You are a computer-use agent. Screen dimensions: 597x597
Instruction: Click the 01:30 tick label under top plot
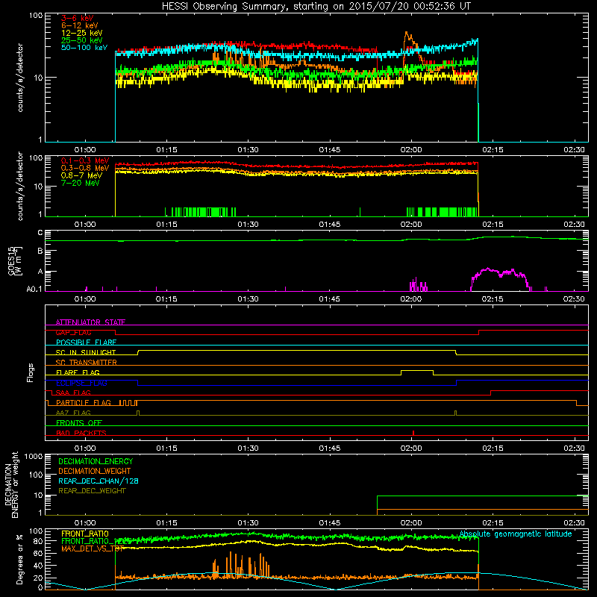(248, 150)
